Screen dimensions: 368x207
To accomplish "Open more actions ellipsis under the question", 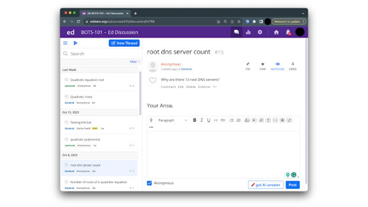I will 215,87.
